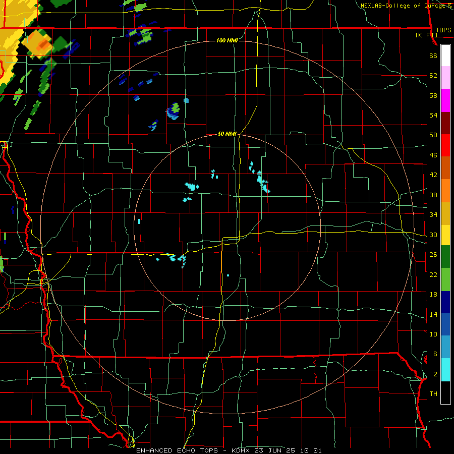Image resolution: width=454 pixels, height=454 pixels.
Task: Click the 22 scale label
Action: (x=433, y=274)
